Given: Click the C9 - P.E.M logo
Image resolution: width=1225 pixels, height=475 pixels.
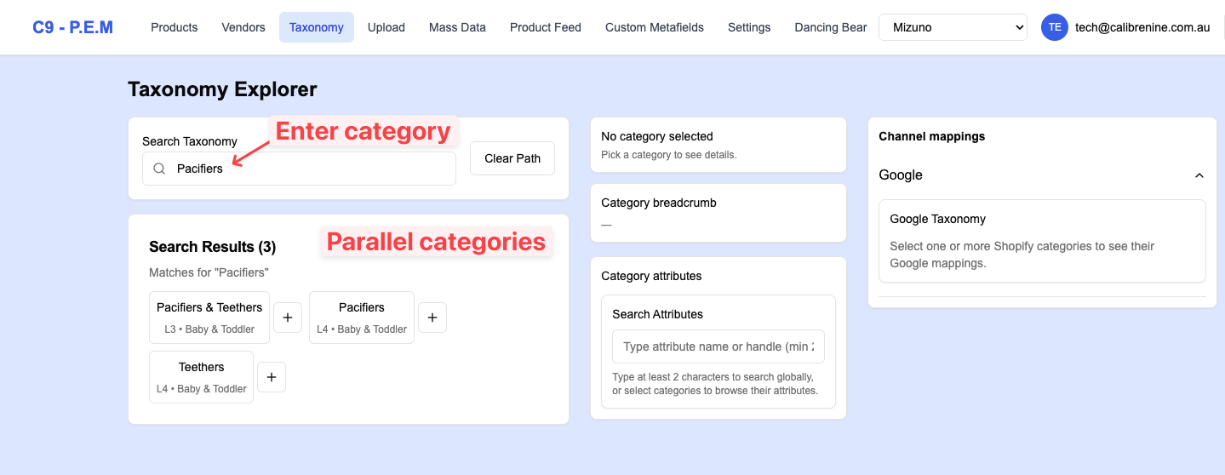Looking at the screenshot, I should click(72, 27).
